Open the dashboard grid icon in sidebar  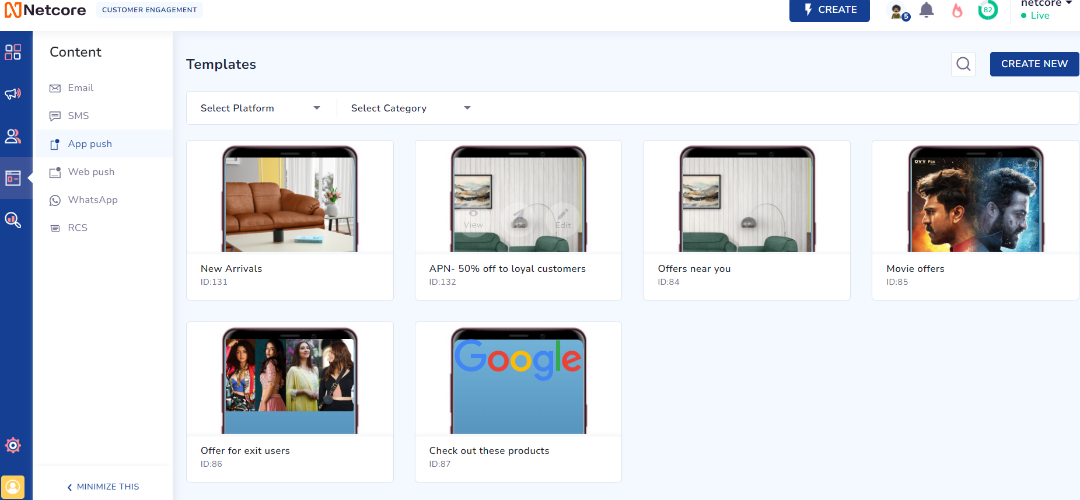[x=13, y=52]
